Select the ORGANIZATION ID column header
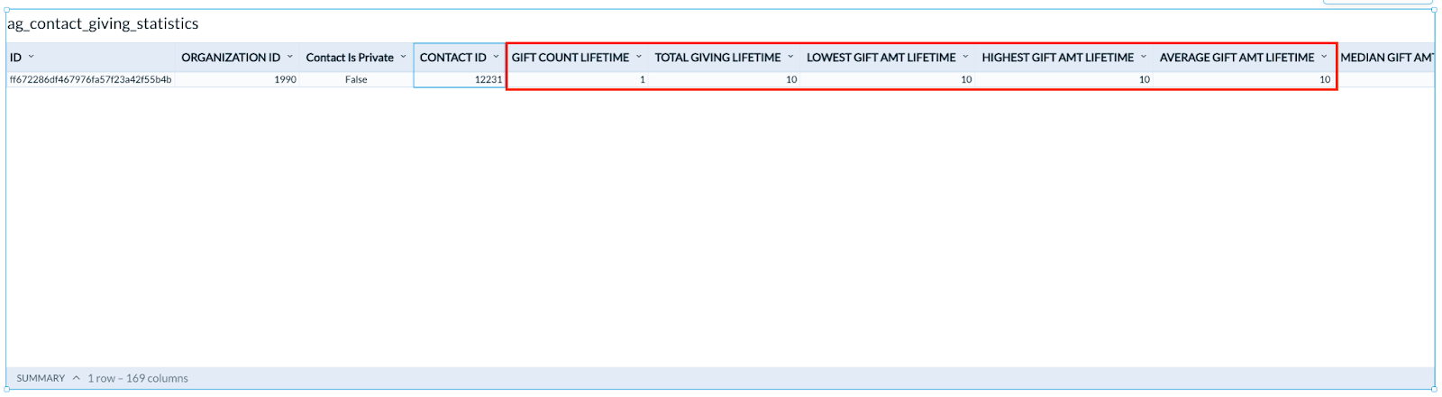 click(x=237, y=58)
